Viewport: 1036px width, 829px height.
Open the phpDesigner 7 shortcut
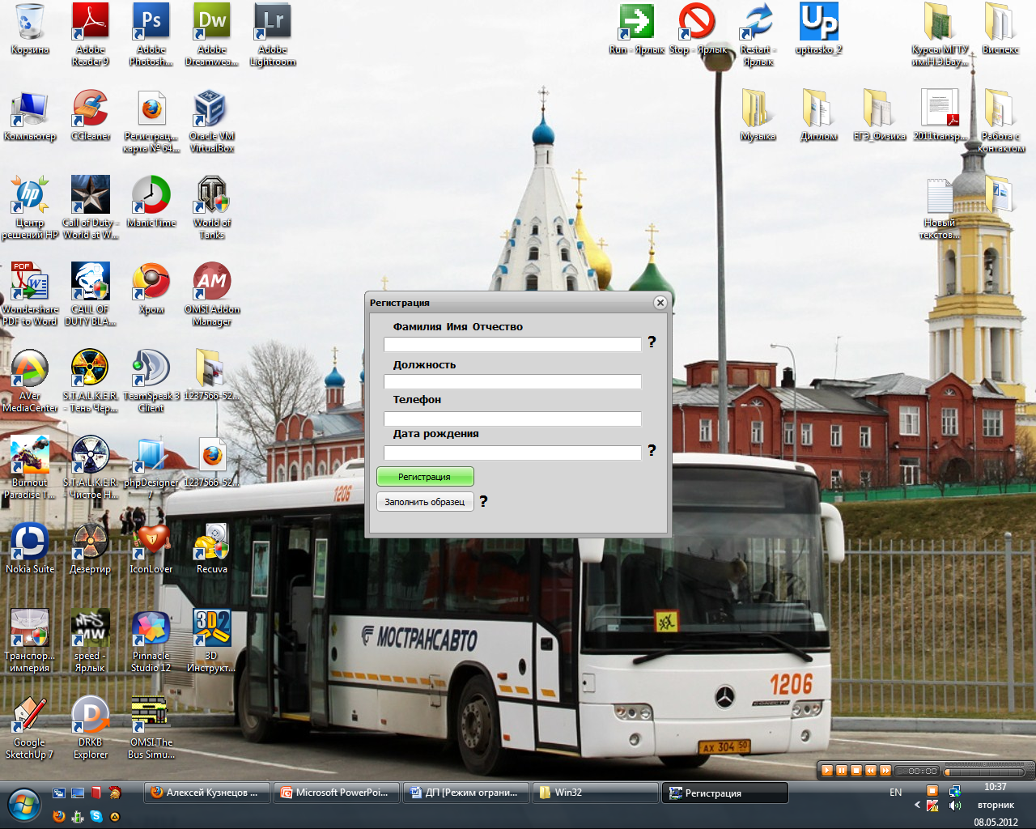[x=151, y=467]
